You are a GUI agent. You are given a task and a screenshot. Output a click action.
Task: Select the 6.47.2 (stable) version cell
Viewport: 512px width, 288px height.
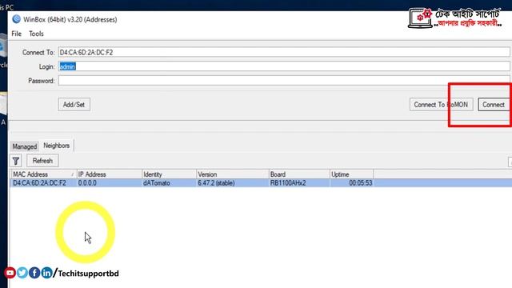pos(233,183)
